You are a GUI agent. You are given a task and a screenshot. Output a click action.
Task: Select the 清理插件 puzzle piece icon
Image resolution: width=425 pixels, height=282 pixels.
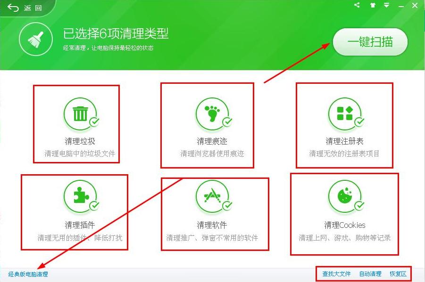click(x=80, y=197)
